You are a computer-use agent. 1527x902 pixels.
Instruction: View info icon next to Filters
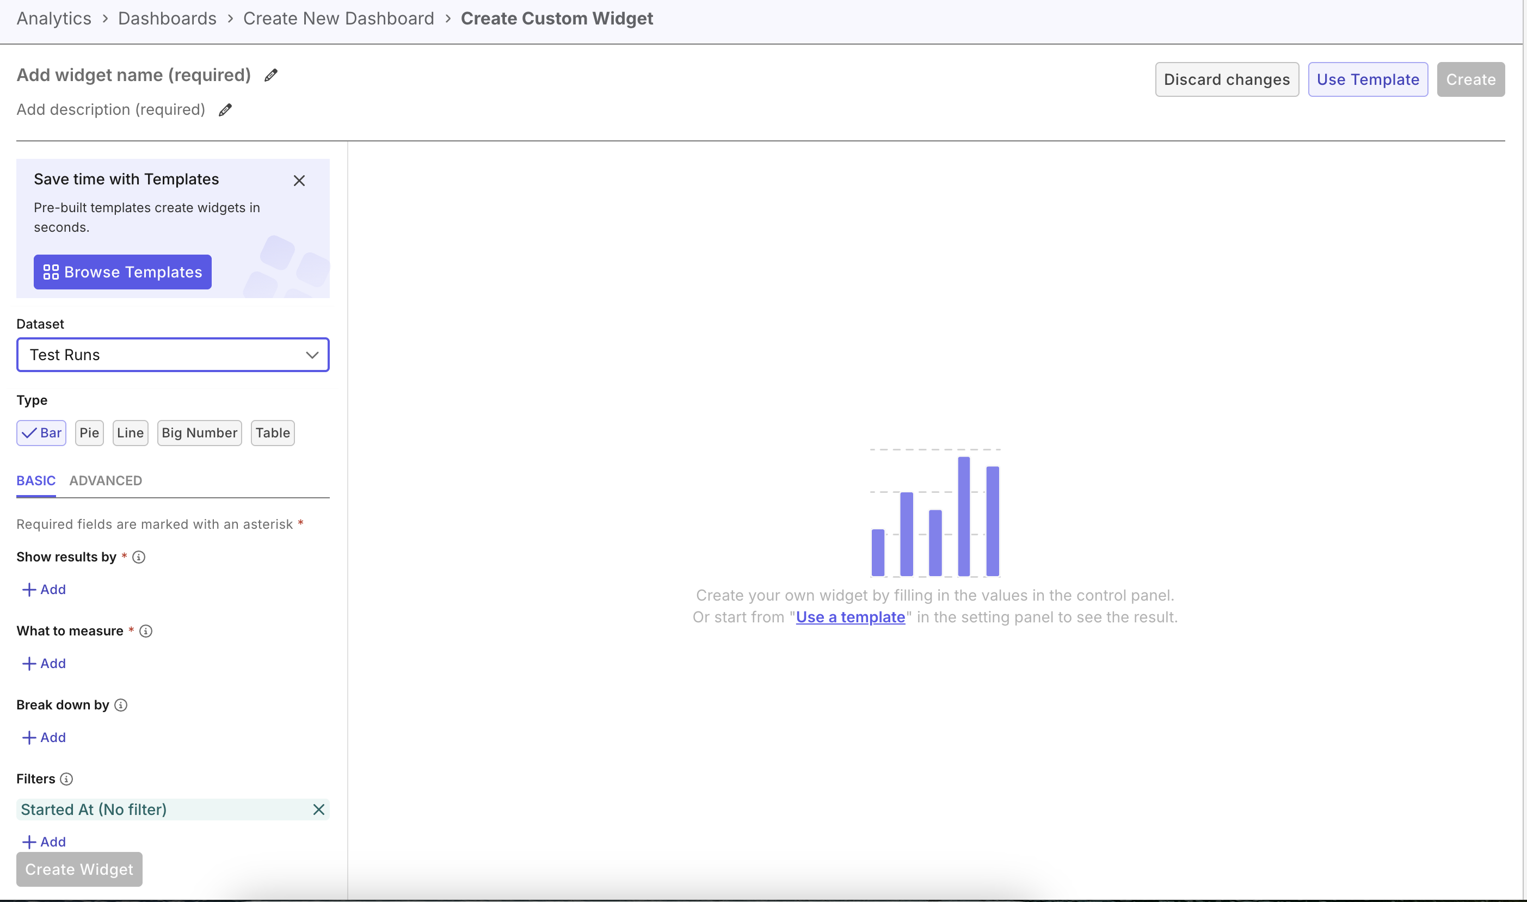(67, 779)
